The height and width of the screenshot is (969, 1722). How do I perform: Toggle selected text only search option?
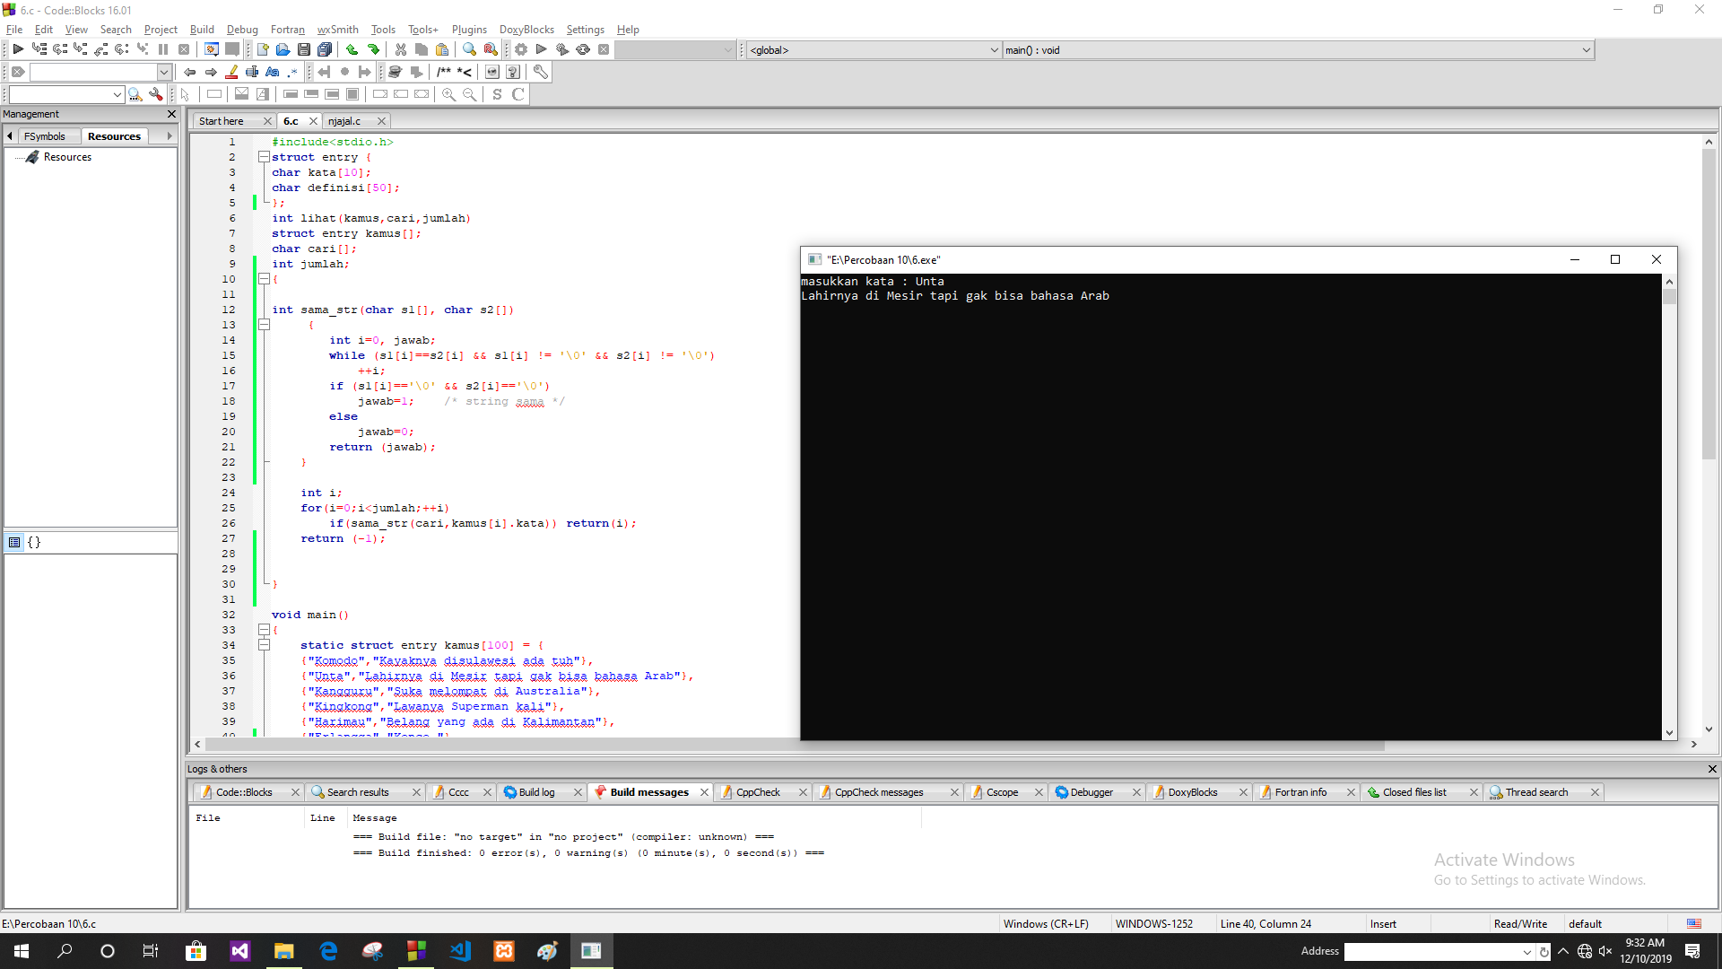[x=253, y=73]
